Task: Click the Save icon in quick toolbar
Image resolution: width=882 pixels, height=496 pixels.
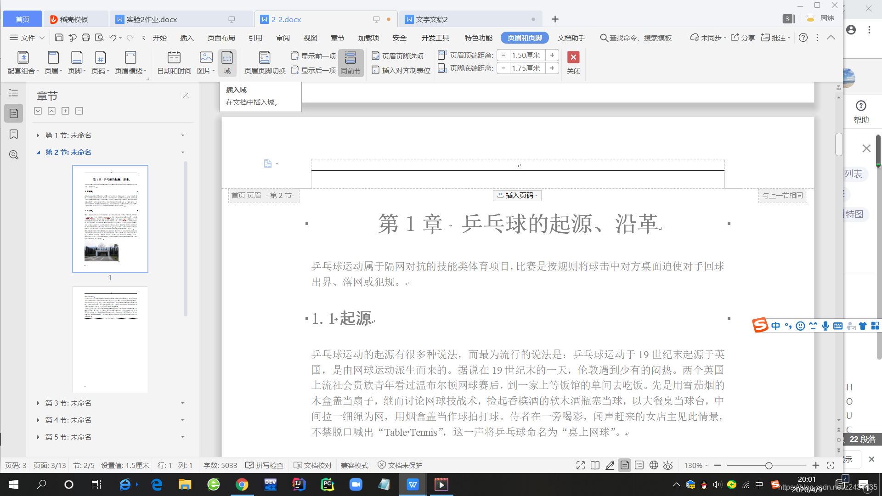Action: click(59, 38)
